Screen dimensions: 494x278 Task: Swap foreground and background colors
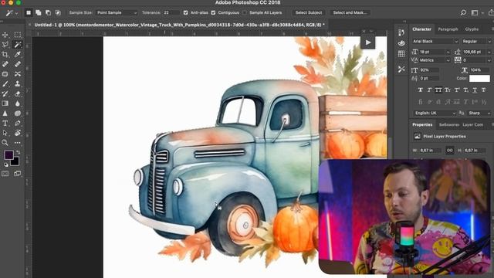[x=18, y=153]
